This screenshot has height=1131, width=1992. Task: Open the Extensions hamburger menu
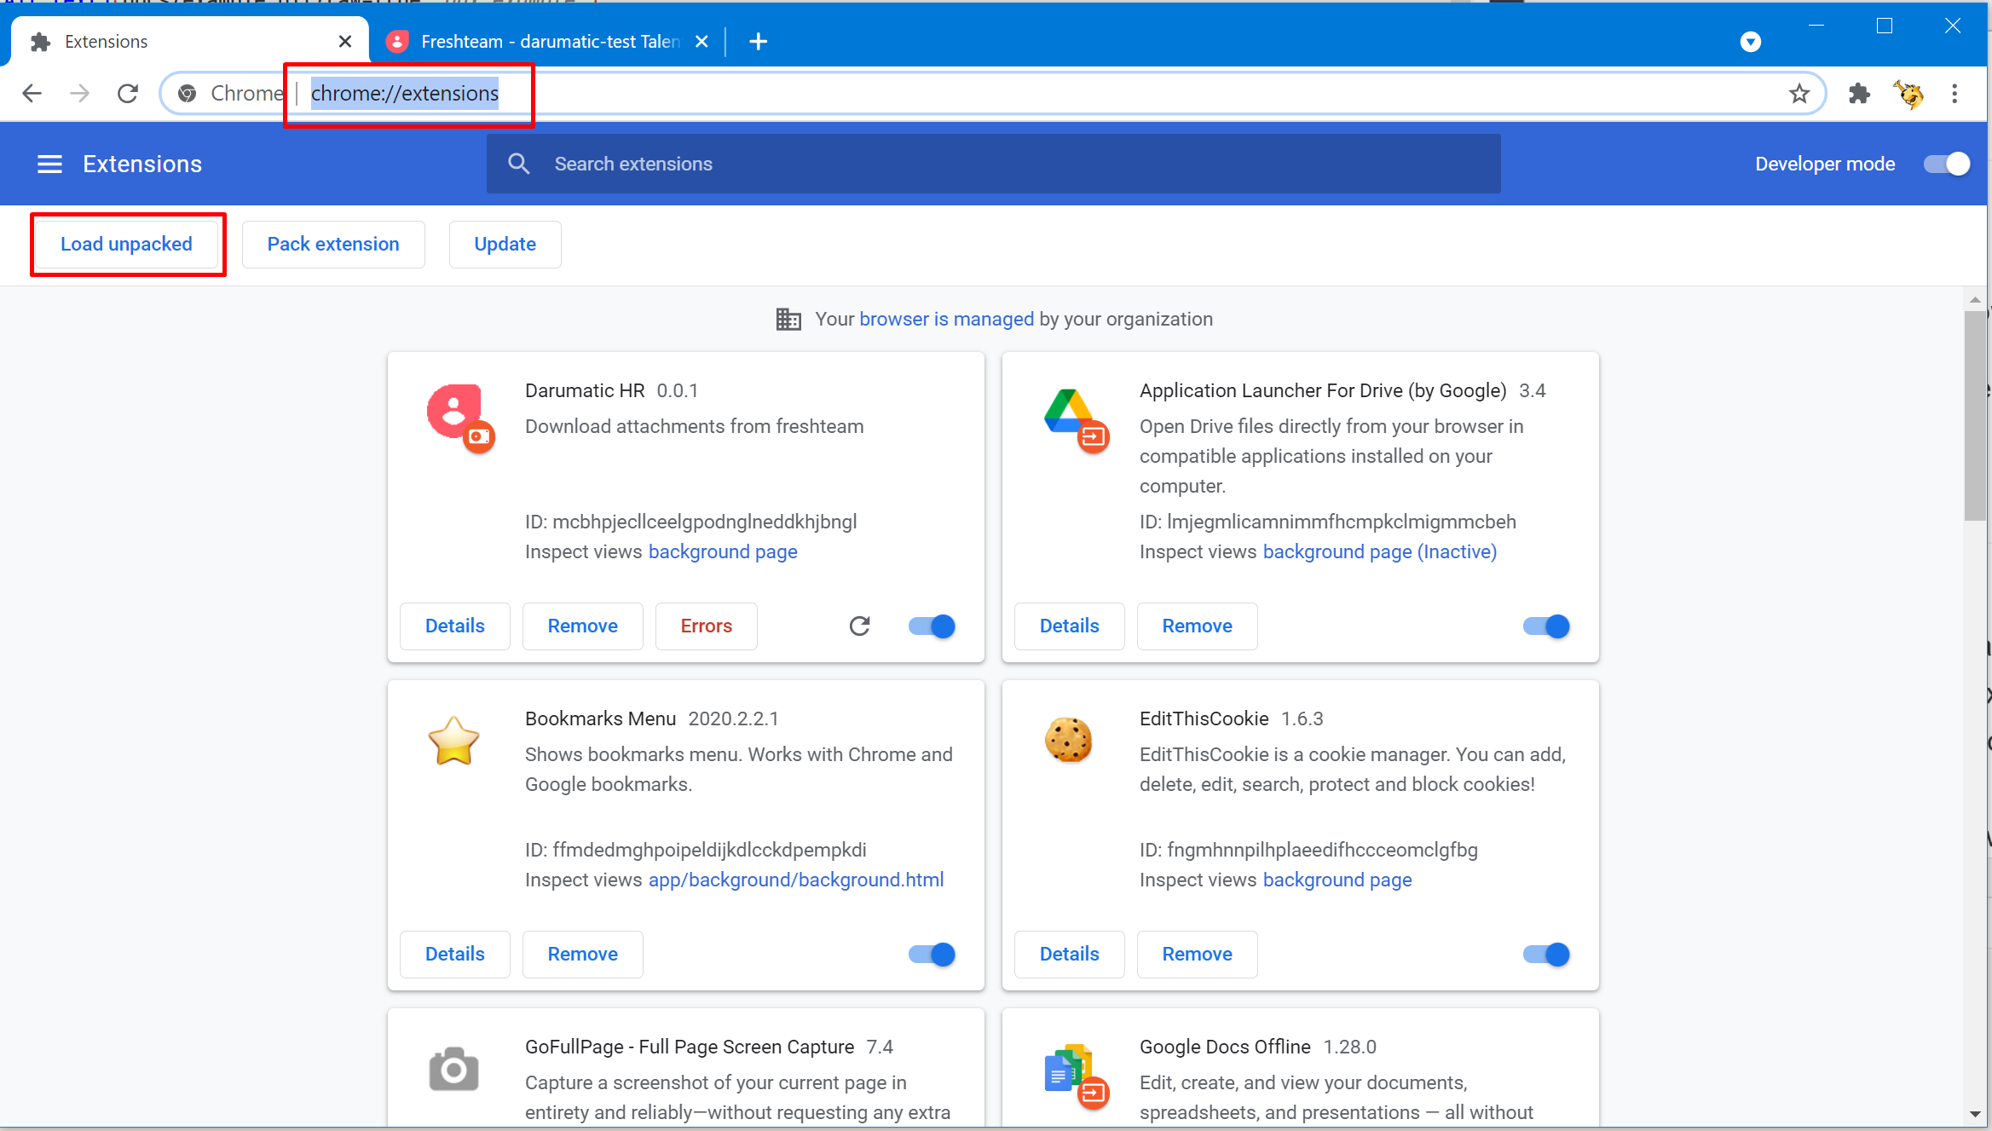click(49, 164)
